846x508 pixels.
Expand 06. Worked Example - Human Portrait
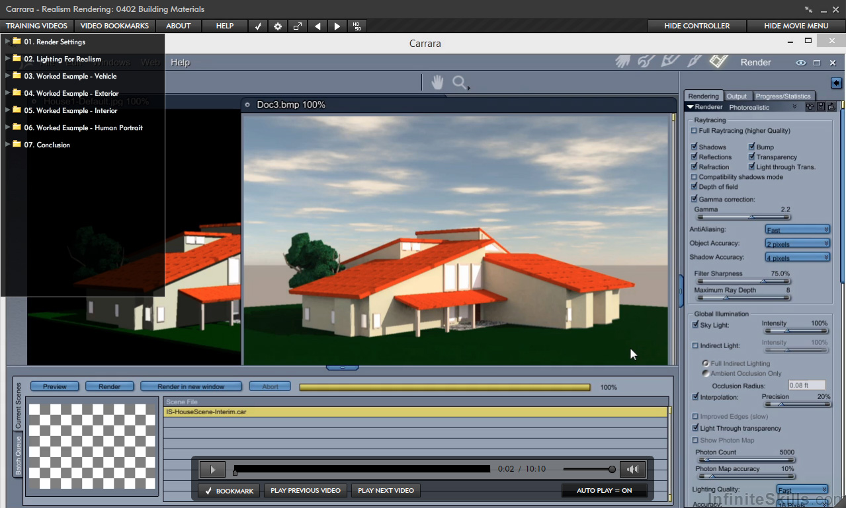coord(7,127)
